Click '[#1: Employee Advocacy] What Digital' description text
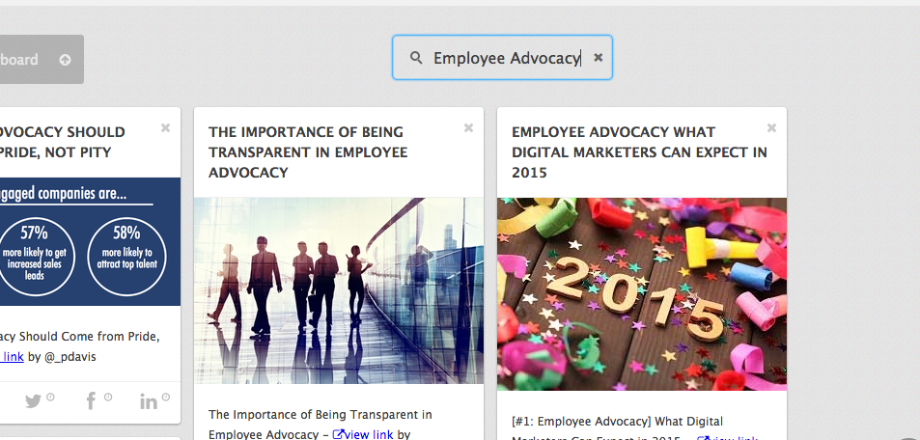 [x=617, y=422]
